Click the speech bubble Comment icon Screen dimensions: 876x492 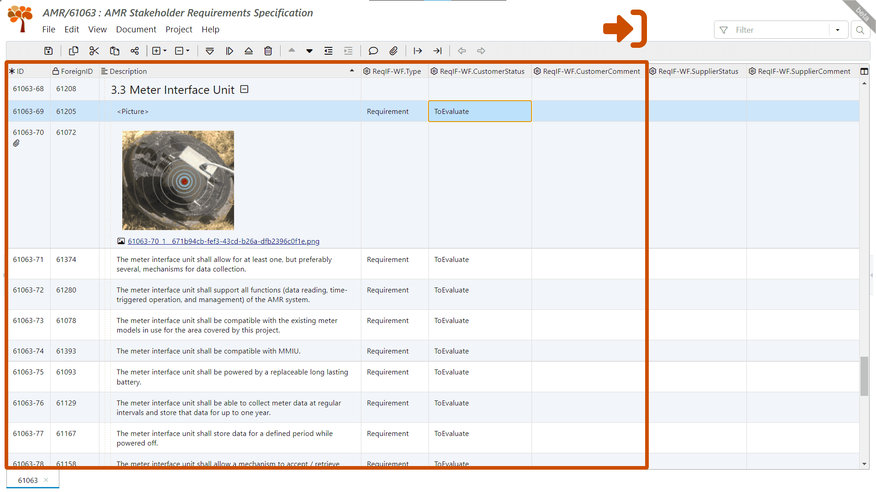(373, 51)
